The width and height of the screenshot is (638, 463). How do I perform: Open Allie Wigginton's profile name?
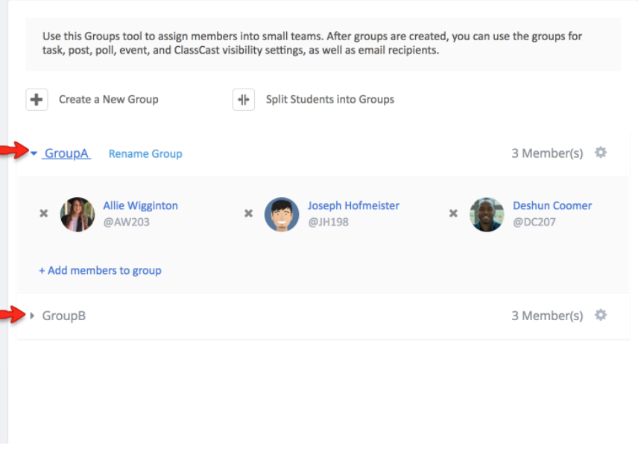[140, 205]
